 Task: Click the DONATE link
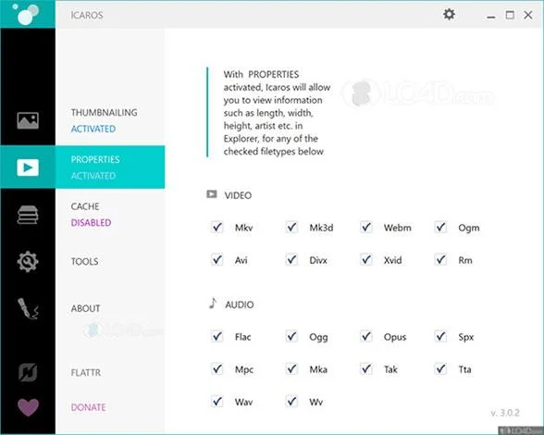click(88, 407)
